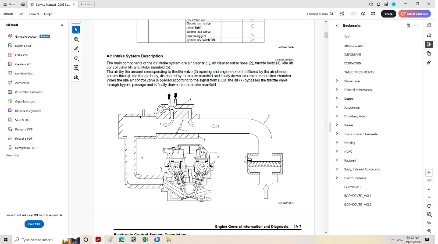Open the attachments paperclip panel
This screenshot has height=244, width=438.
click(429, 62)
